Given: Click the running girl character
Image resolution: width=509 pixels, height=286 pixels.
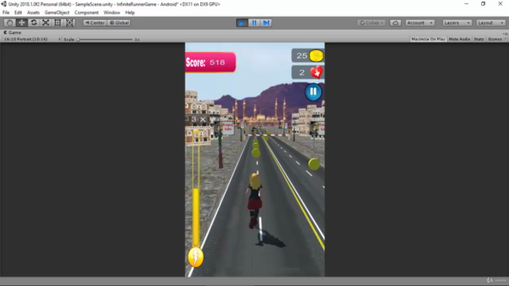Looking at the screenshot, I should pos(254,200).
